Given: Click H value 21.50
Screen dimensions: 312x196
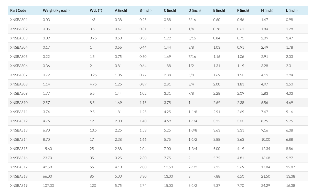Looking at the screenshot, I should click(265, 176).
